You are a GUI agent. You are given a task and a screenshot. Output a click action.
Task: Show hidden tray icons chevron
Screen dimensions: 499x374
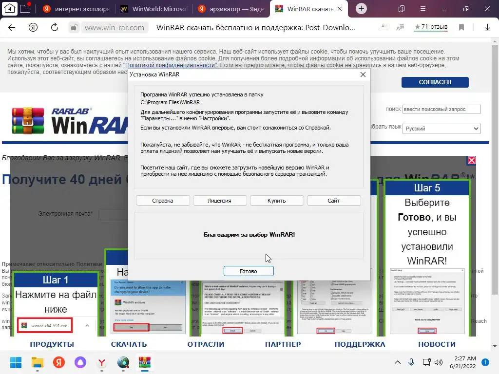tap(398, 362)
